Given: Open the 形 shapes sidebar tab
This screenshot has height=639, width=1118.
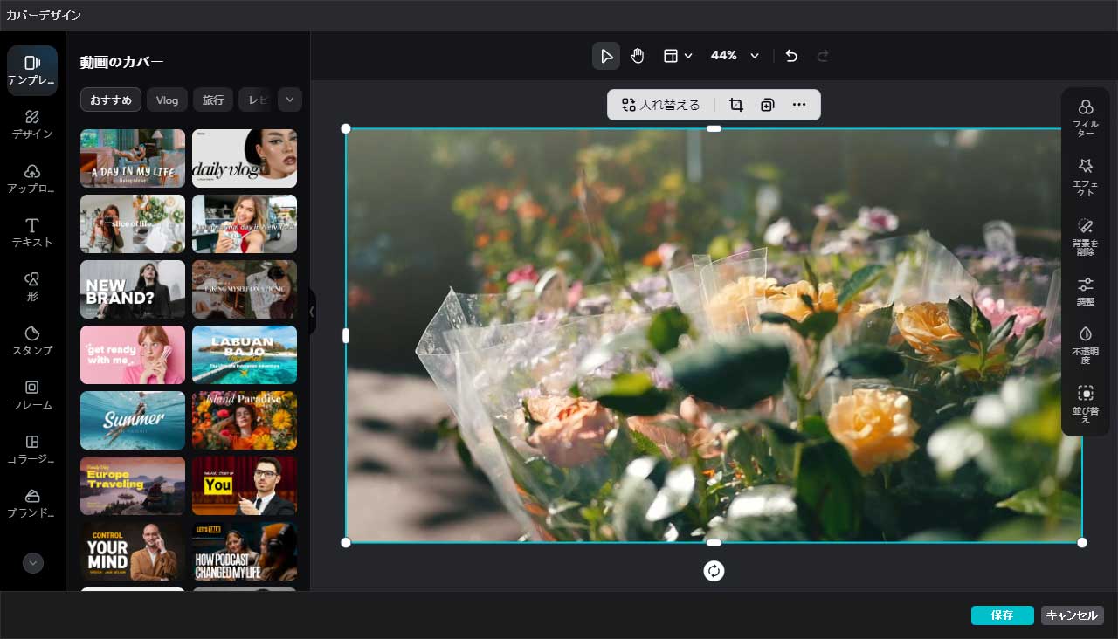Looking at the screenshot, I should point(32,287).
